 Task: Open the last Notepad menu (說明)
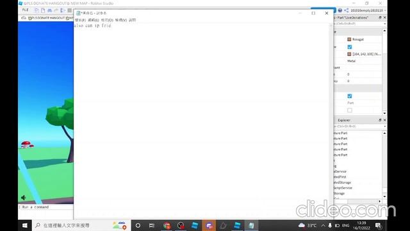(x=133, y=20)
